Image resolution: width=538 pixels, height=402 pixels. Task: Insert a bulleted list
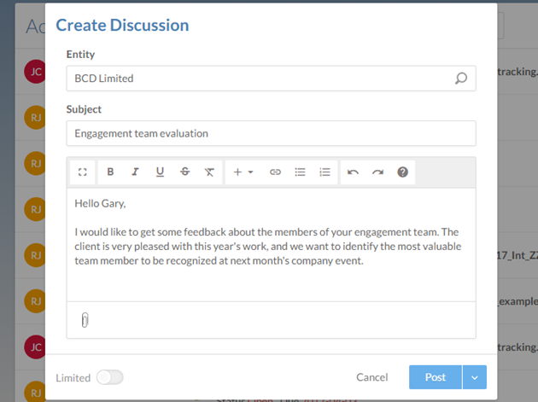[x=300, y=172]
